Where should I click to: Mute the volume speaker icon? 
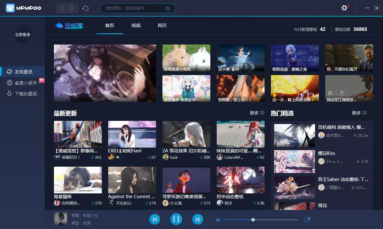(218, 219)
